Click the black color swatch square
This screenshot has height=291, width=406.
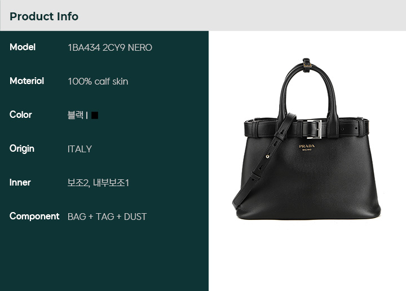tap(95, 115)
